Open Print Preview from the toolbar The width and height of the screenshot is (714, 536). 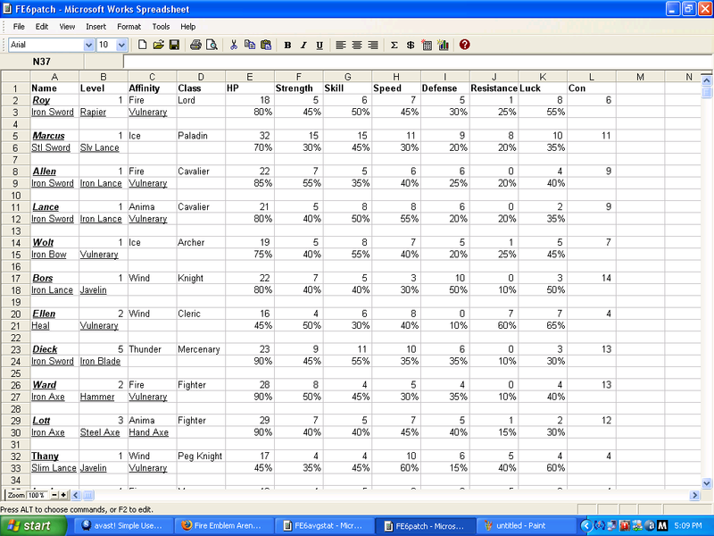(212, 45)
